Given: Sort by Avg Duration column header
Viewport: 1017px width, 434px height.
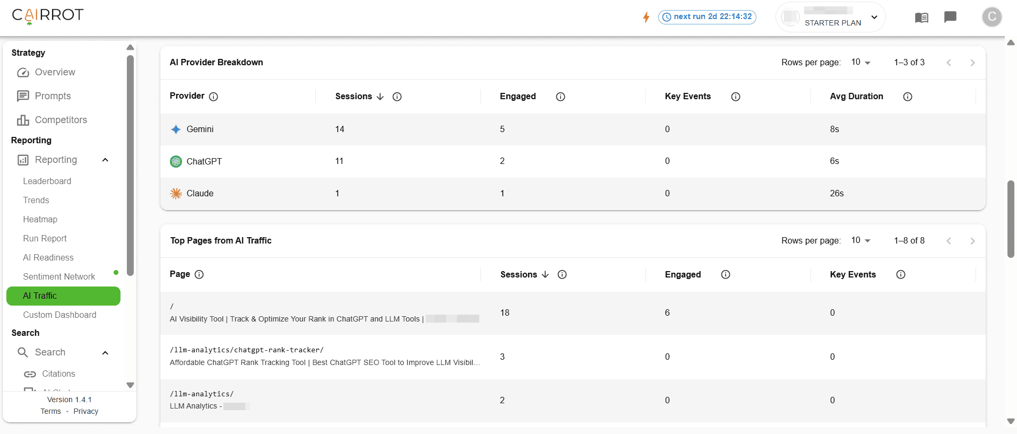Looking at the screenshot, I should 857,97.
